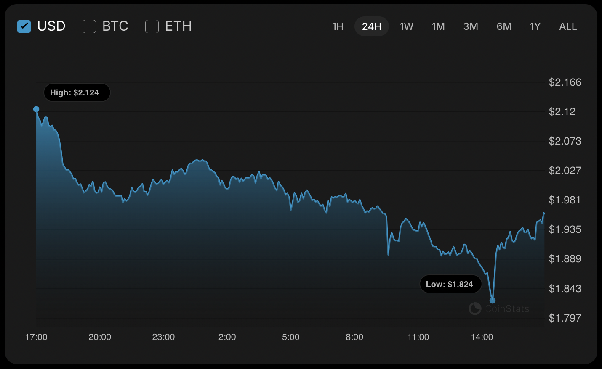The image size is (602, 369).
Task: Click the high price point marker
Action: tap(36, 109)
